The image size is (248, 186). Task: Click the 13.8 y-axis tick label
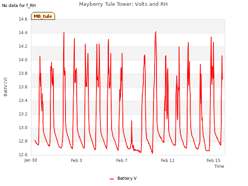point(23,73)
